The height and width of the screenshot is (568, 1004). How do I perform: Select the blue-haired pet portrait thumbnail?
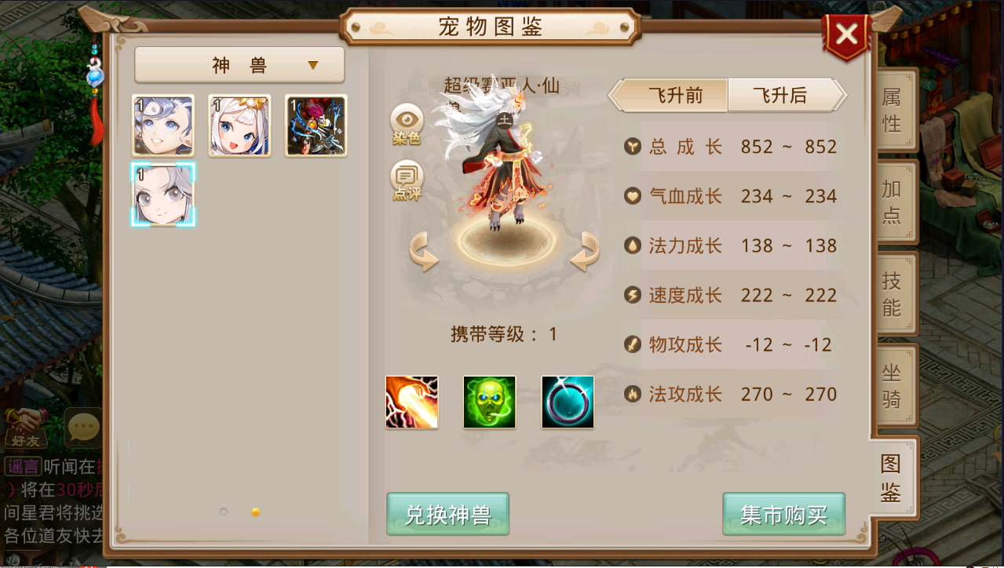162,126
